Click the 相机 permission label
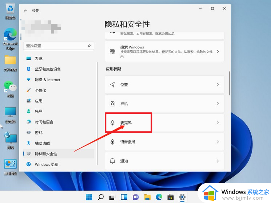271x203 pixels. point(124,104)
